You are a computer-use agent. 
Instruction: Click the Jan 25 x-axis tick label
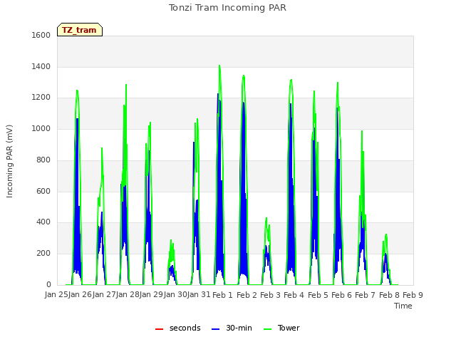pos(56,295)
